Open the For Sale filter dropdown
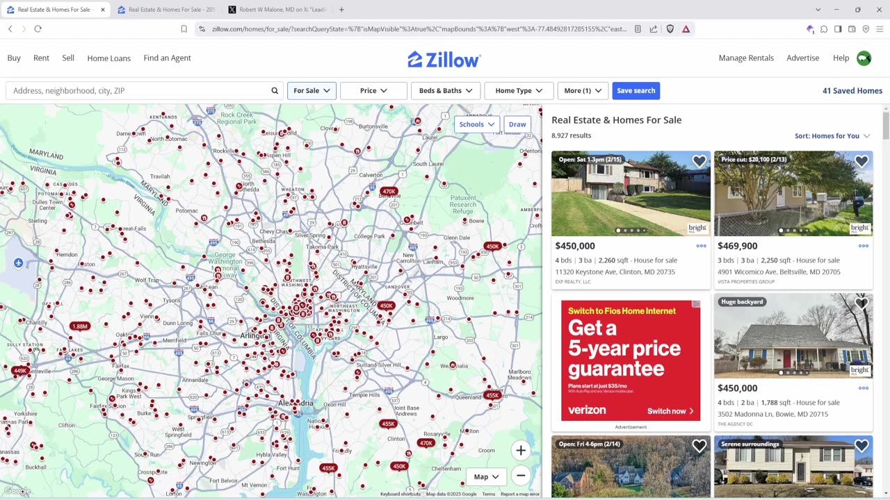This screenshot has height=500, width=890. tap(311, 91)
